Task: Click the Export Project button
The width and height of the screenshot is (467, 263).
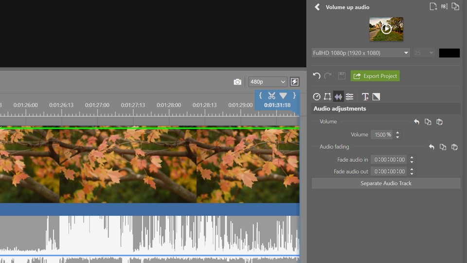Action: [375, 76]
